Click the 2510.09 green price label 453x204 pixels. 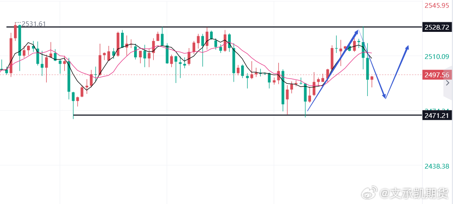[436, 56]
